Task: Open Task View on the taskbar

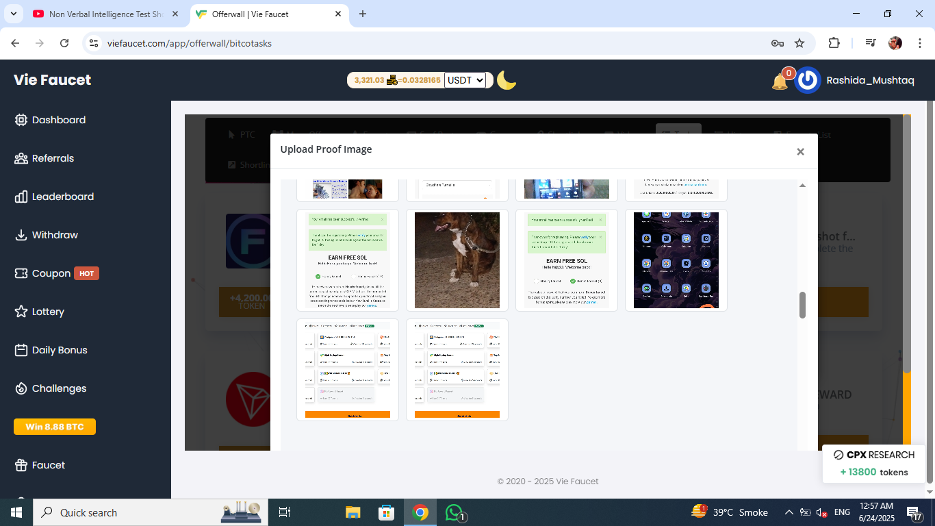Action: pyautogui.click(x=285, y=512)
